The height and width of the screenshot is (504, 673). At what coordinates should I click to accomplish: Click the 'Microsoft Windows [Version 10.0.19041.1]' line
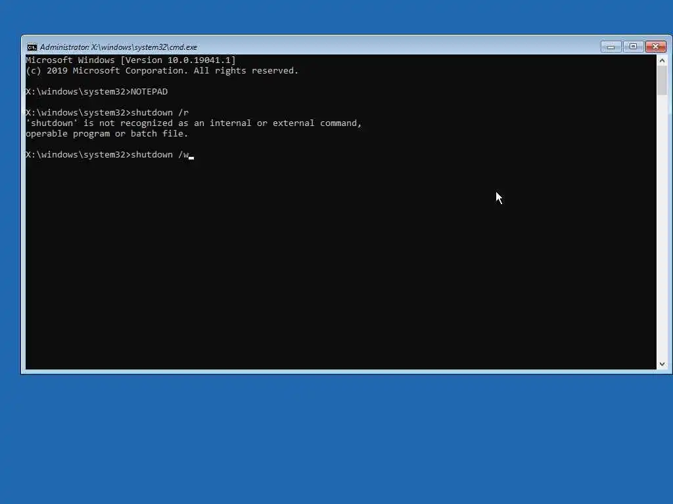click(131, 60)
